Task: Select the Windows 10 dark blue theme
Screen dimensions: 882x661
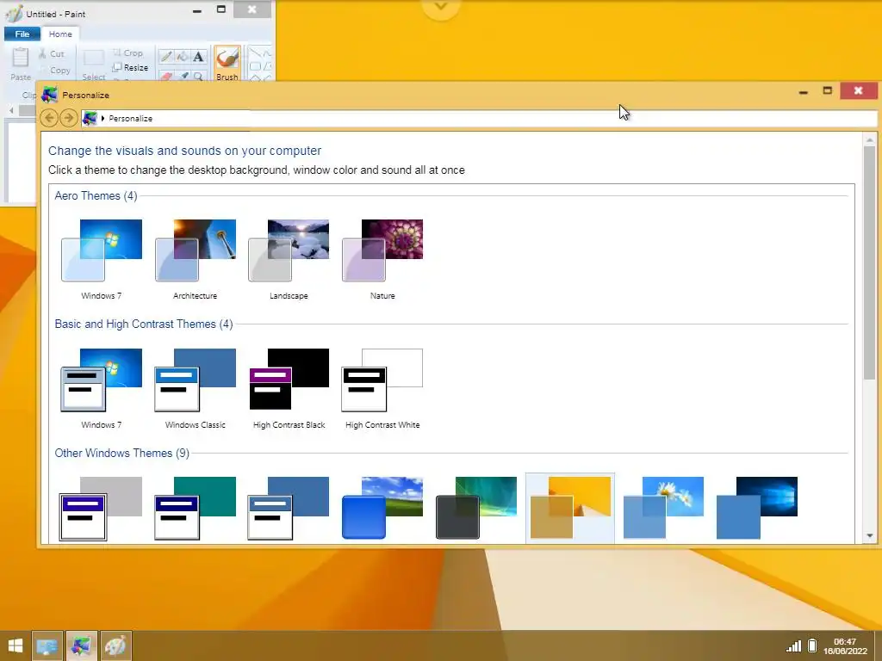Action: tap(757, 508)
